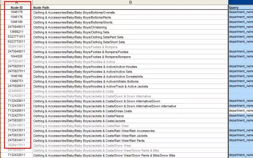Viewport: 253px width, 158px height.
Task: Select Node ID cell 13980751
Action: pyautogui.click(x=17, y=81)
